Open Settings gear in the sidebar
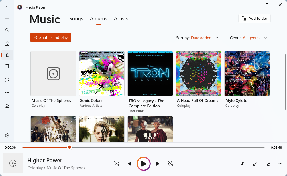Image resolution: width=287 pixels, height=176 pixels. 7,135
